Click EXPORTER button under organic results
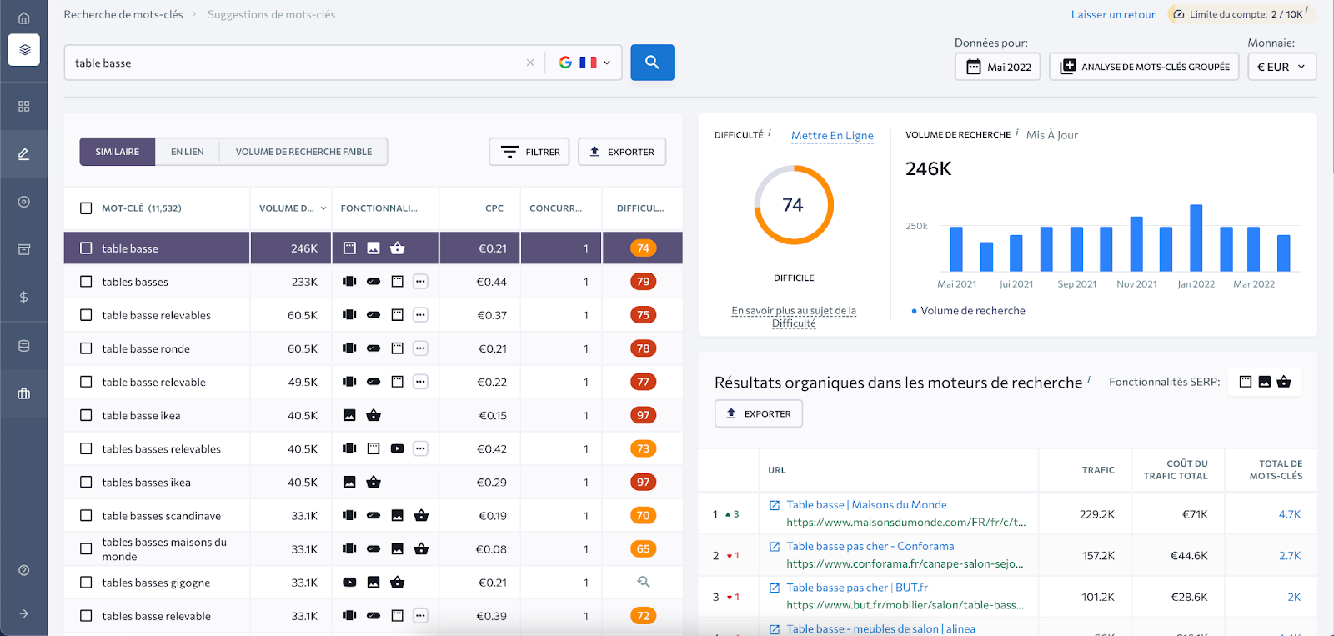The width and height of the screenshot is (1334, 636). (759, 413)
